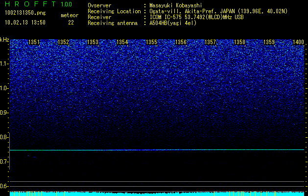Click the 1358 time marker
This screenshot has width=308, height=196.
[x=240, y=42]
